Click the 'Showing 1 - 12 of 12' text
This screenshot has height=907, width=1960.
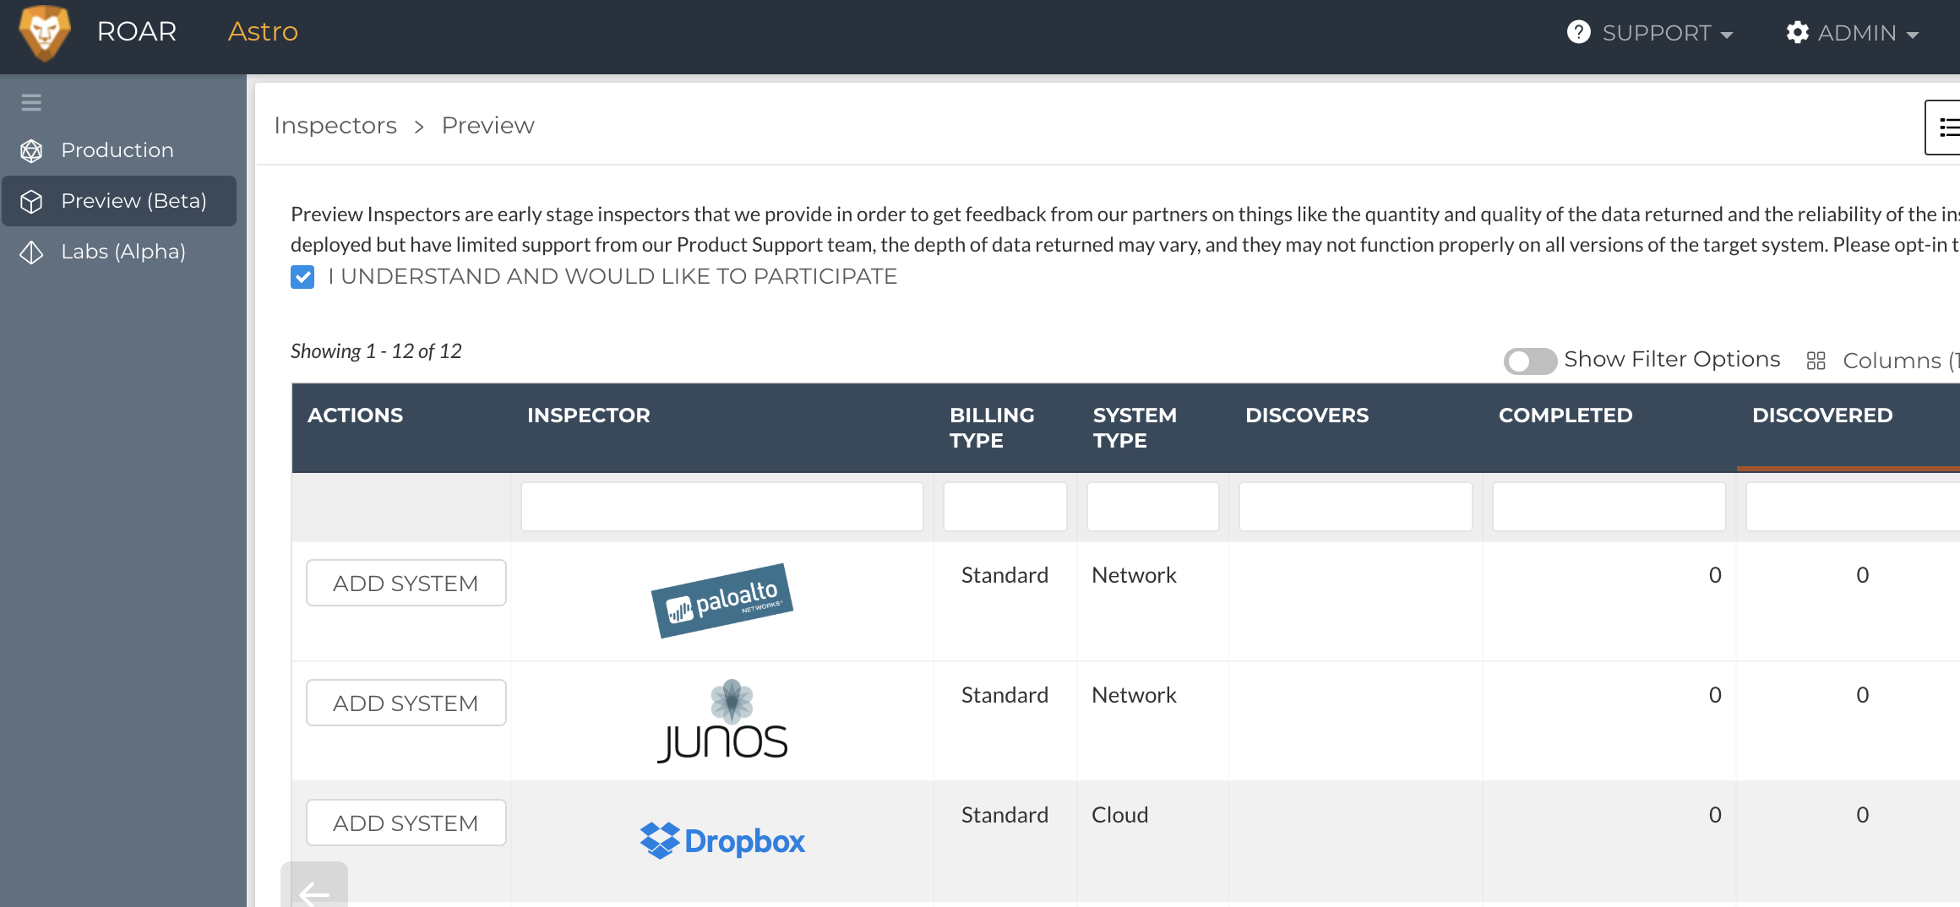pos(376,351)
